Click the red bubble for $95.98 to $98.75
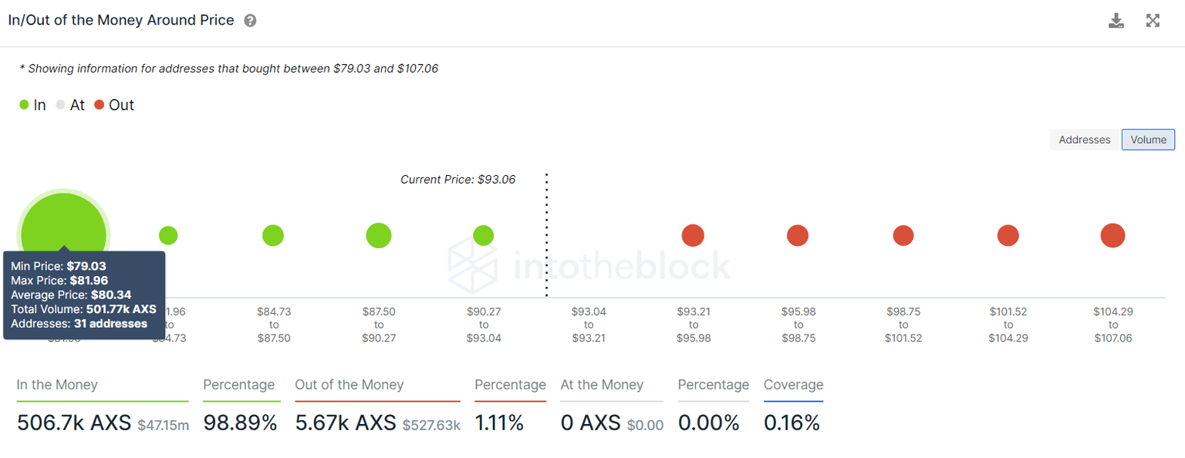 pyautogui.click(x=798, y=235)
